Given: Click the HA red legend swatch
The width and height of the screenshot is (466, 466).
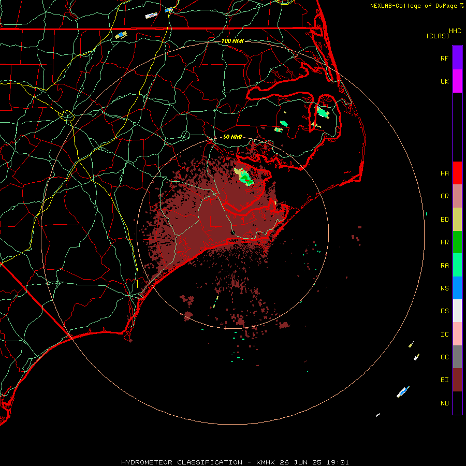Looking at the screenshot, I should pos(457,173).
